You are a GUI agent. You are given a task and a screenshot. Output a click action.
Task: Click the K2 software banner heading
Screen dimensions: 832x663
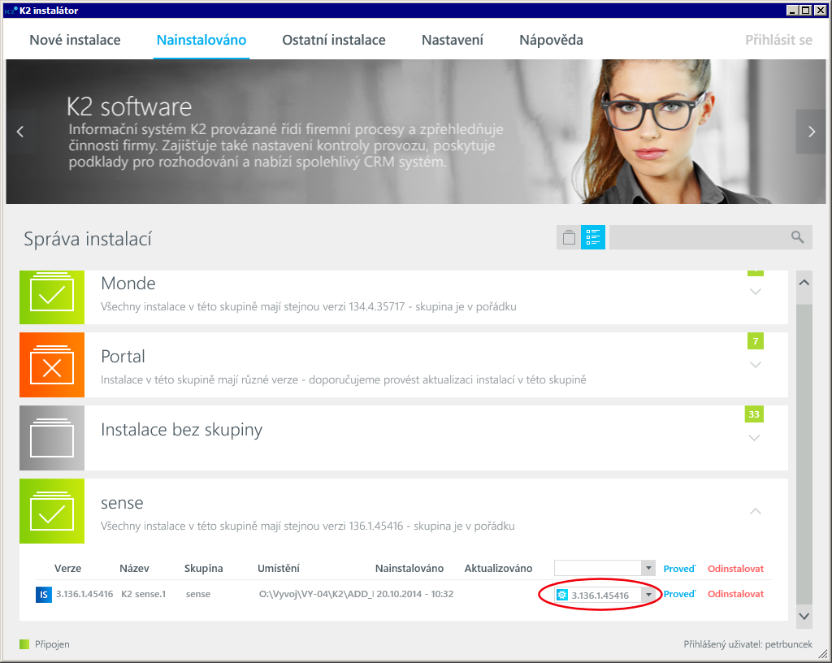pos(129,106)
